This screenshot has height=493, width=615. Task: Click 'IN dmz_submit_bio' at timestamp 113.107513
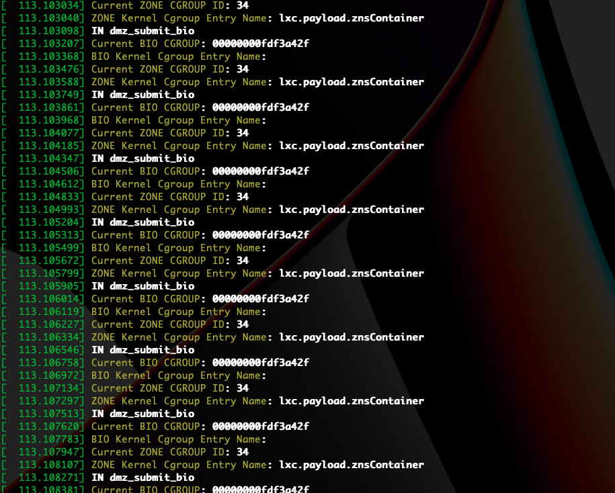coord(142,414)
